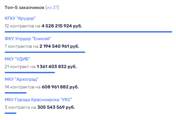Click the '12 контрактов на' text
176x120 pixels.
point(23,26)
